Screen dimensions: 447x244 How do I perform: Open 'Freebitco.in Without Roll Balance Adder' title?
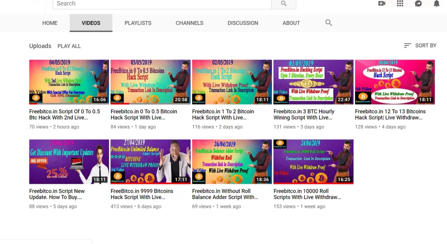(x=225, y=194)
